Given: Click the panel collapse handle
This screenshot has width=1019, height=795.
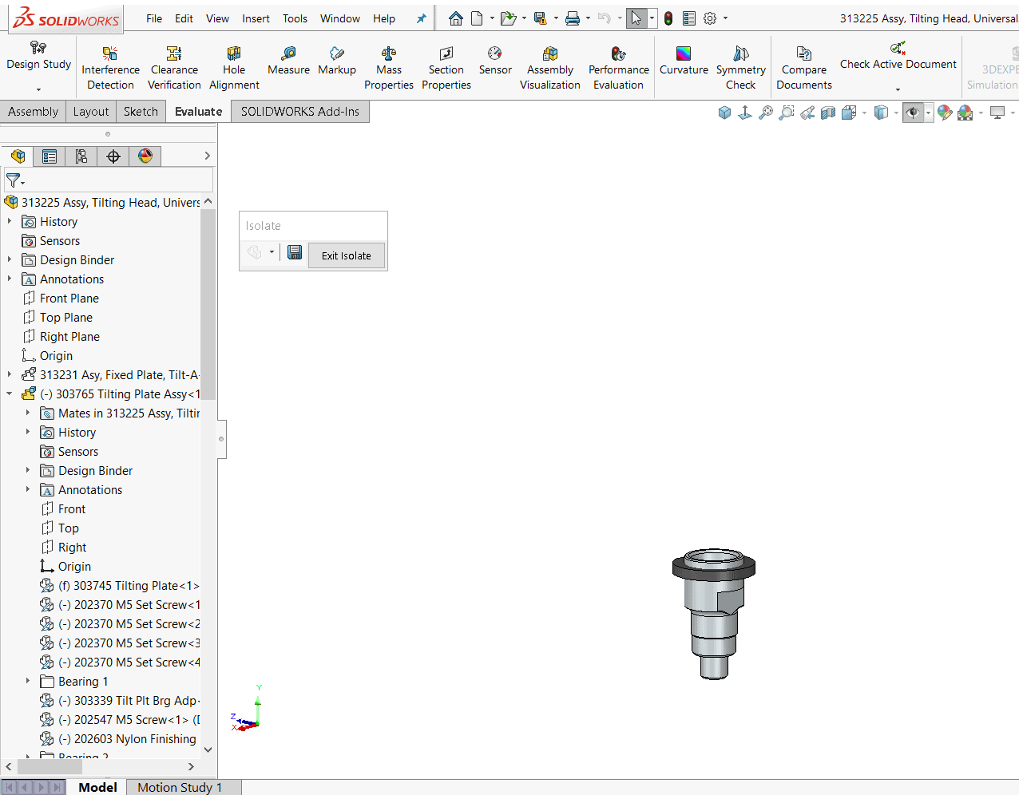Looking at the screenshot, I should (x=221, y=439).
